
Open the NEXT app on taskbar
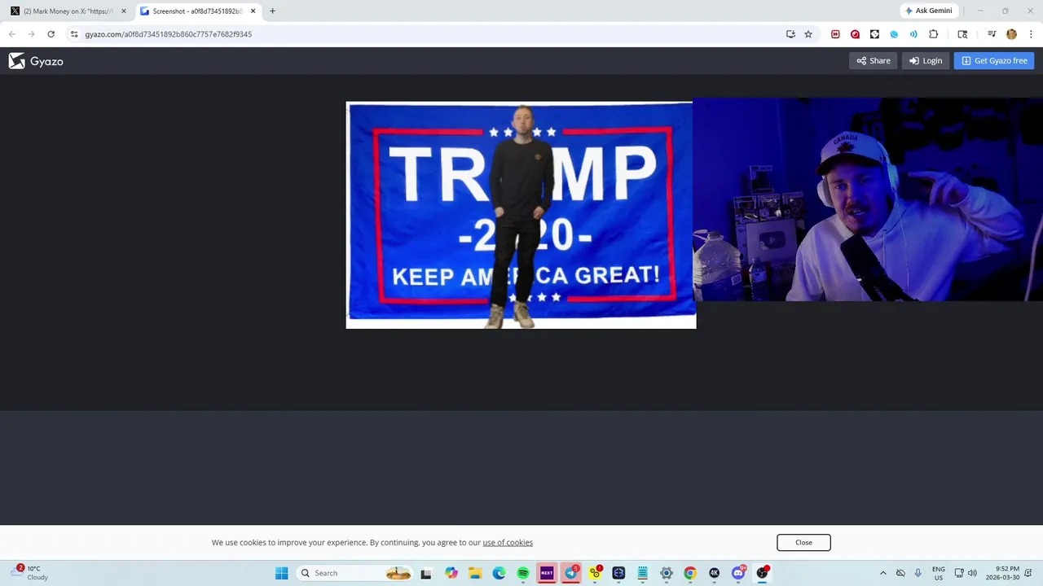[x=547, y=573]
